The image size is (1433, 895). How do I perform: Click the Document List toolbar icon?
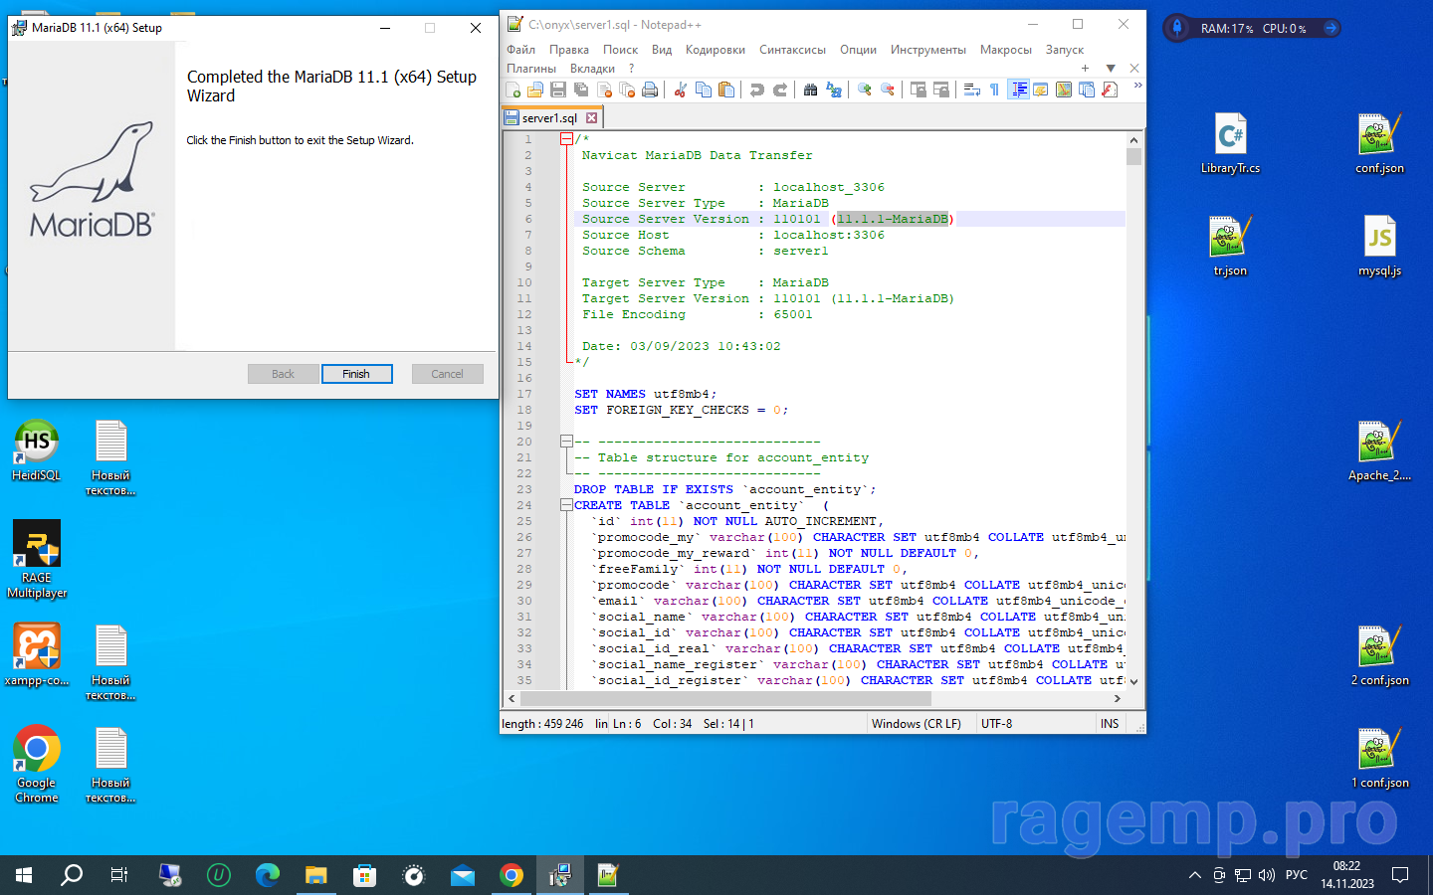click(1087, 89)
